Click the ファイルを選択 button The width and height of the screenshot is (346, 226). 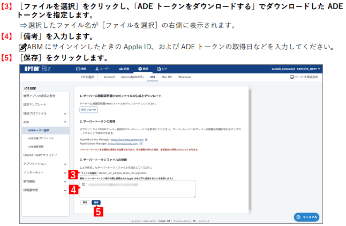(89, 174)
